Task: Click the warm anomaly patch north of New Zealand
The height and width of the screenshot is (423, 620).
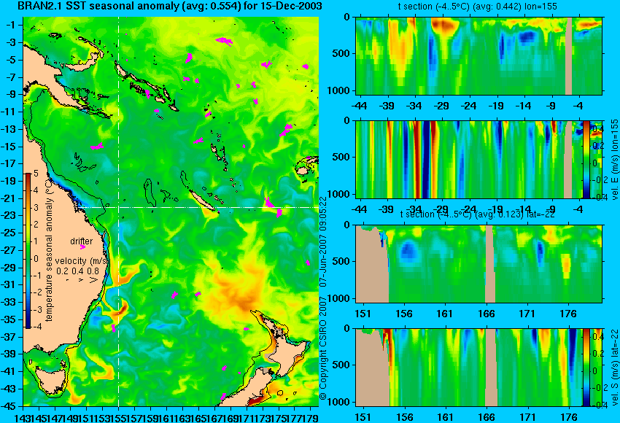Action: [x=238, y=290]
